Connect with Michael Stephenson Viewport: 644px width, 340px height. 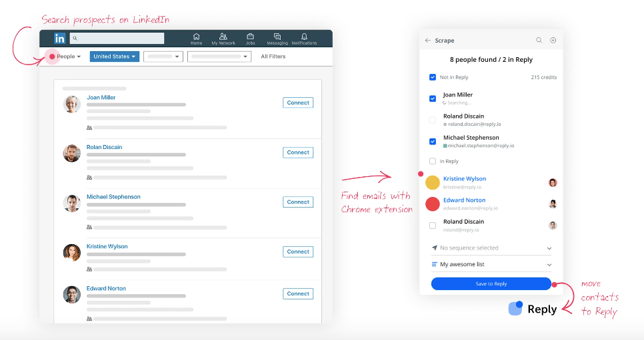click(298, 202)
